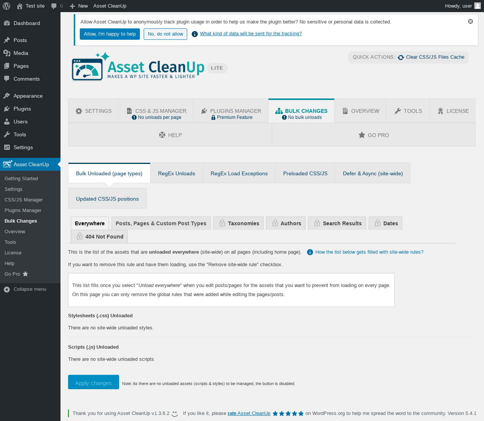This screenshot has width=484, height=421.
Task: Switch to Defer & Async (site-wide) subtab
Action: pos(373,173)
